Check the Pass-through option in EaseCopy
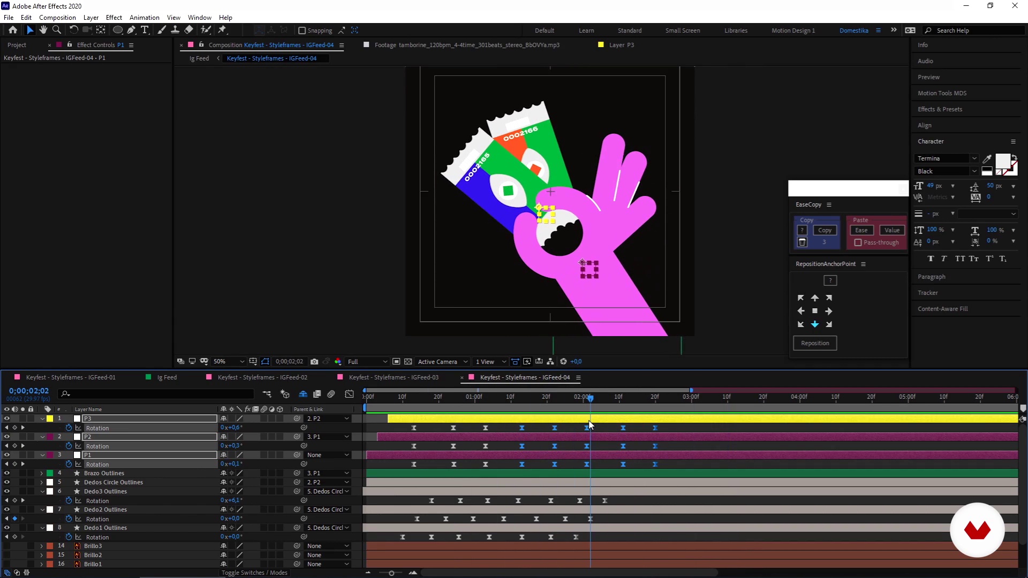The height and width of the screenshot is (578, 1028). click(x=858, y=242)
